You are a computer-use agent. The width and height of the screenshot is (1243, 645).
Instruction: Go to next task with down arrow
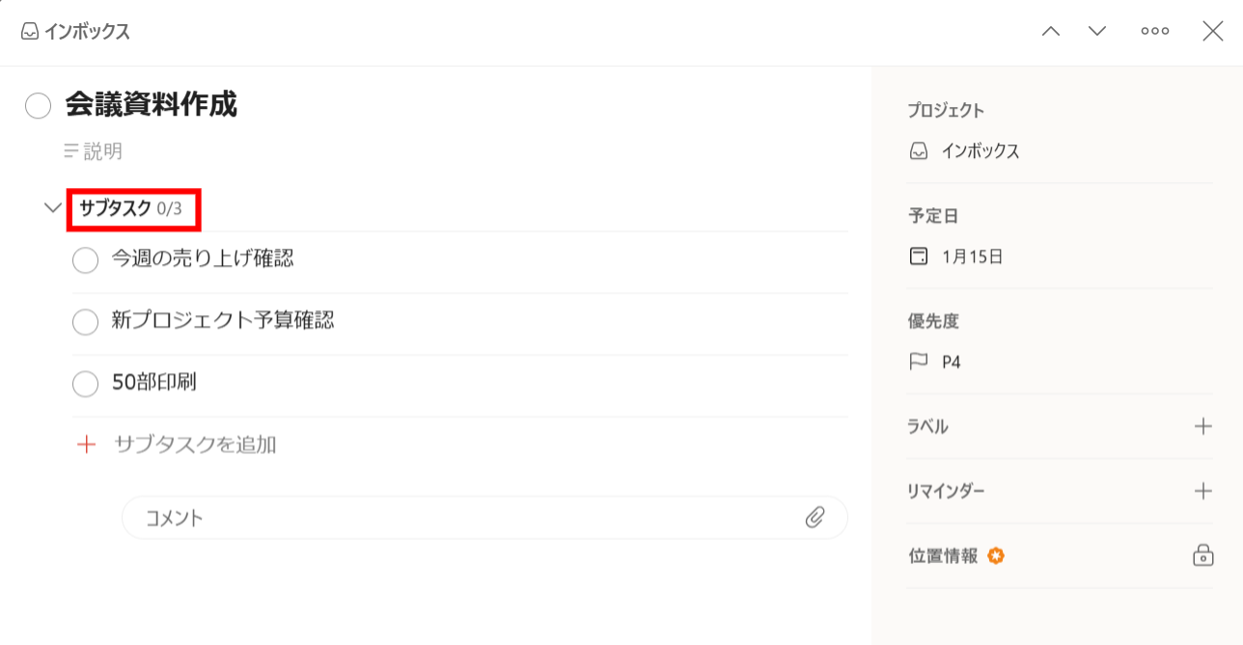tap(1097, 31)
